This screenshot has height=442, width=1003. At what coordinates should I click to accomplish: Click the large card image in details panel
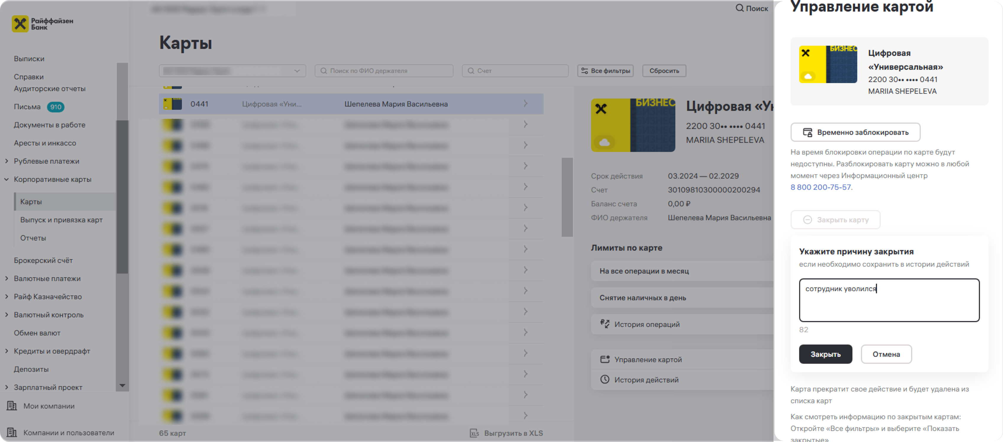click(633, 125)
